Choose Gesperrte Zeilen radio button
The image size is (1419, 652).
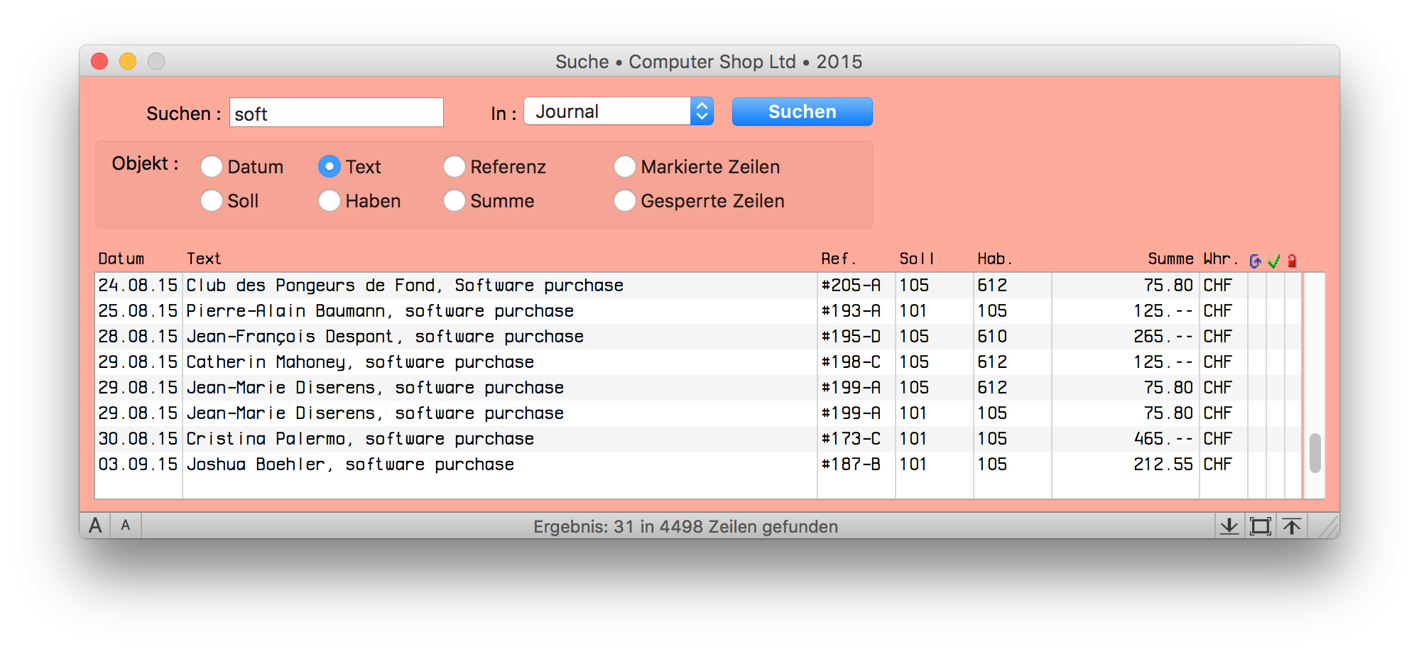625,201
